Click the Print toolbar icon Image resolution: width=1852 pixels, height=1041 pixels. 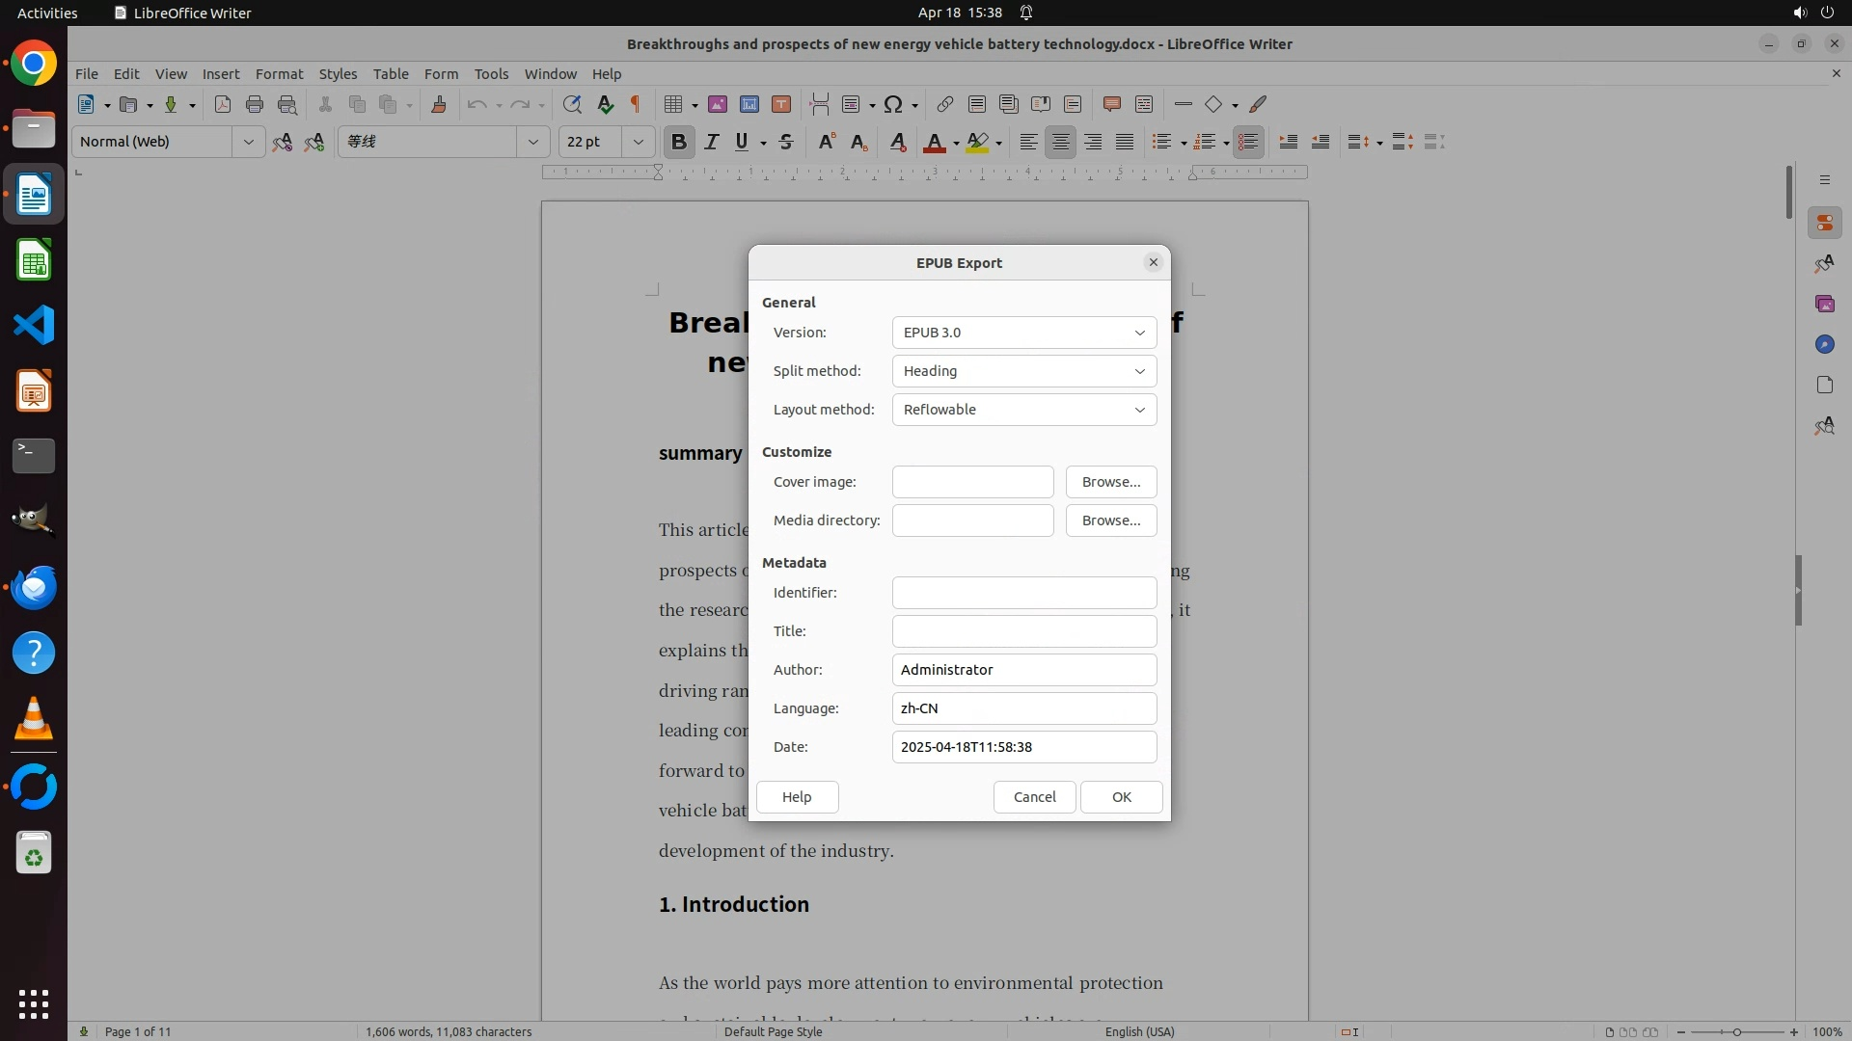(x=255, y=104)
